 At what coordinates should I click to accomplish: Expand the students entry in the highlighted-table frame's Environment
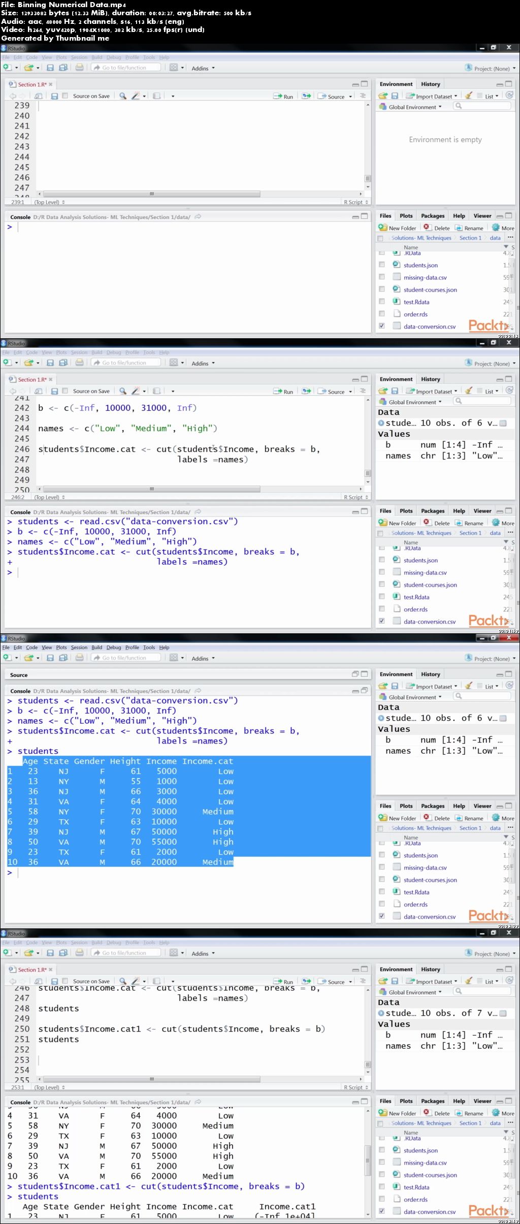tap(381, 718)
